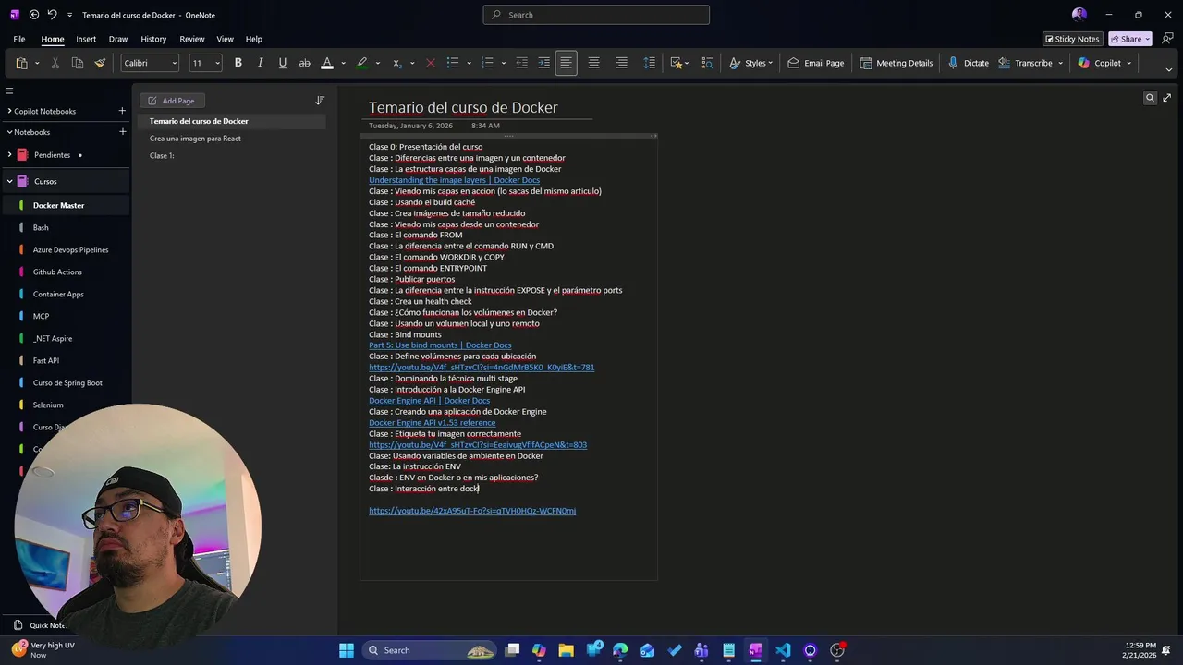Switch to the History ribbon tab
1183x665 pixels.
[x=153, y=39]
